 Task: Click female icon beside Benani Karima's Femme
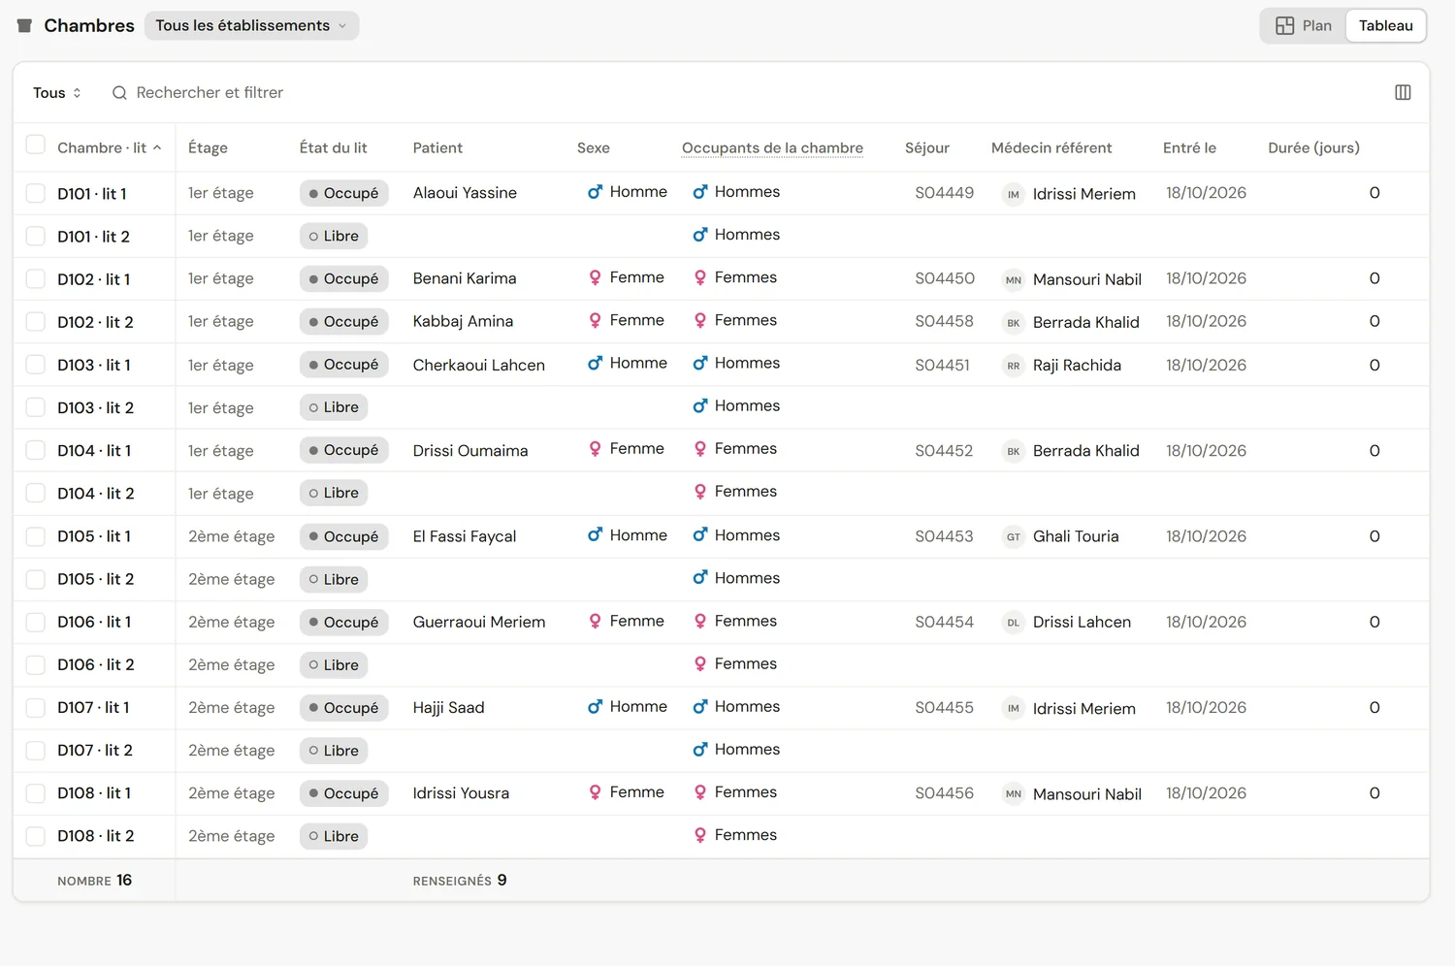click(x=595, y=277)
